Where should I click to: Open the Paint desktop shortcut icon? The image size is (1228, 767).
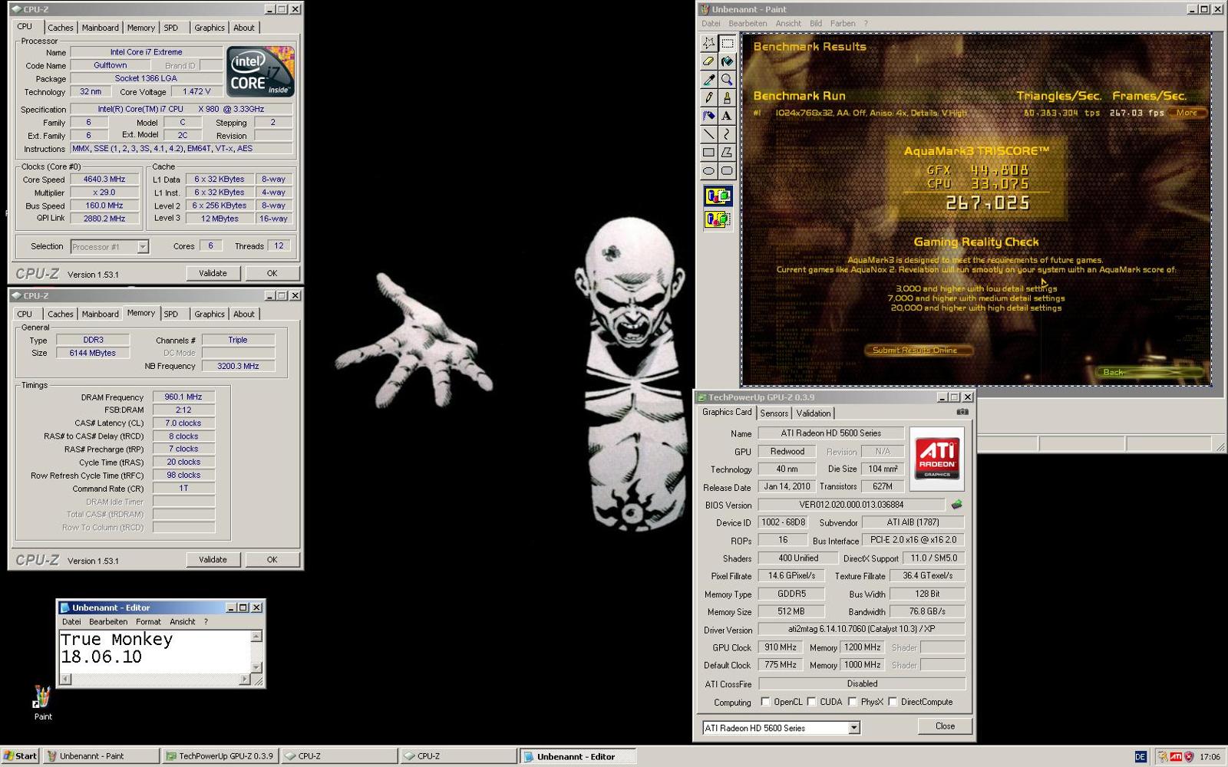click(43, 703)
